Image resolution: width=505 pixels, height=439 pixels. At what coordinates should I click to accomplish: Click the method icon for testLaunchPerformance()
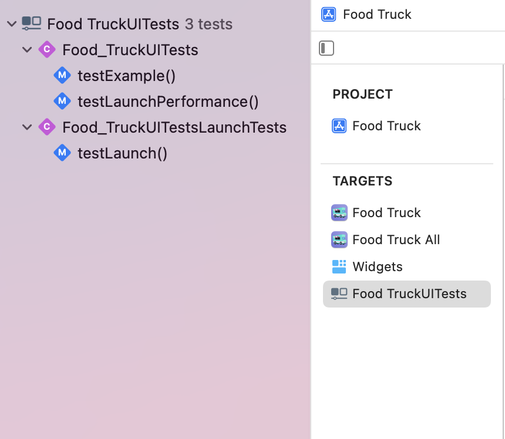coord(62,101)
